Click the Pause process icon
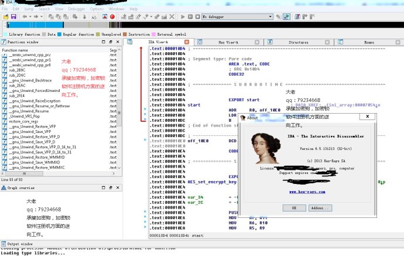404x256 pixels. pyautogui.click(x=190, y=17)
